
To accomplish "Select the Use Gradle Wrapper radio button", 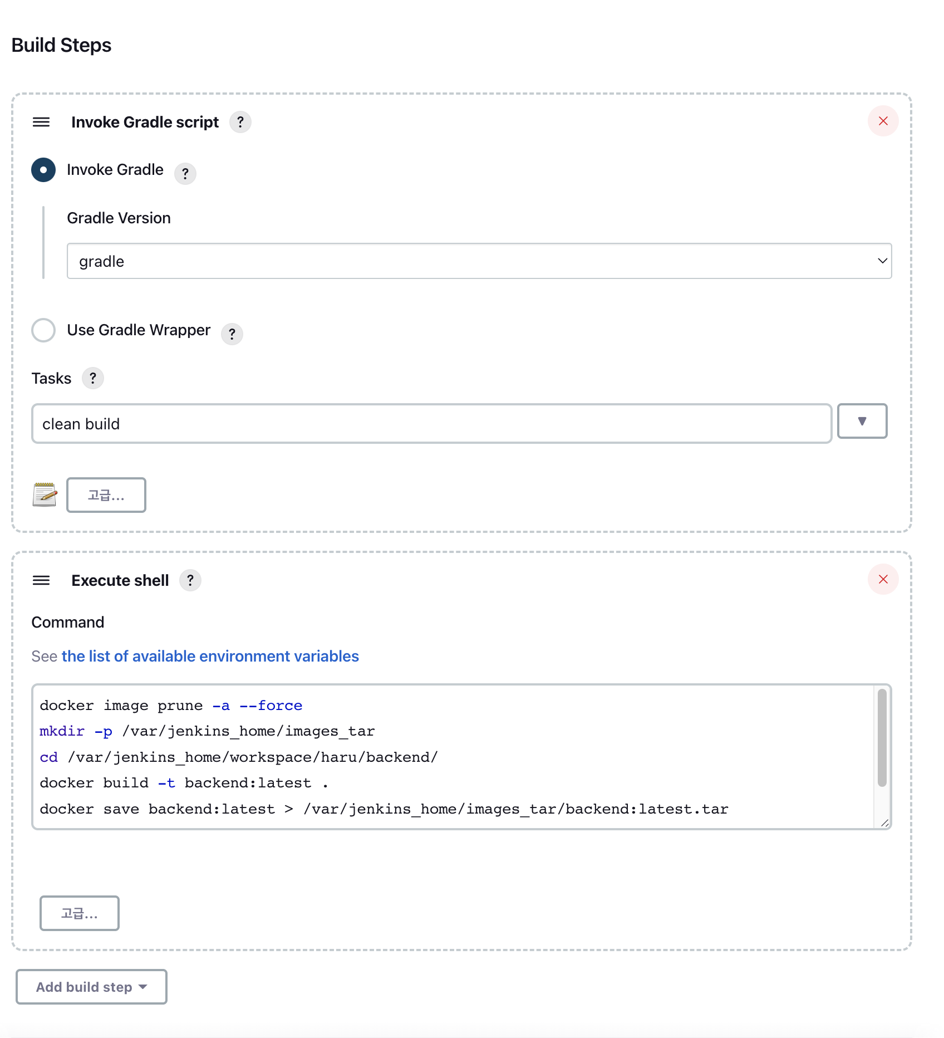I will 43,330.
